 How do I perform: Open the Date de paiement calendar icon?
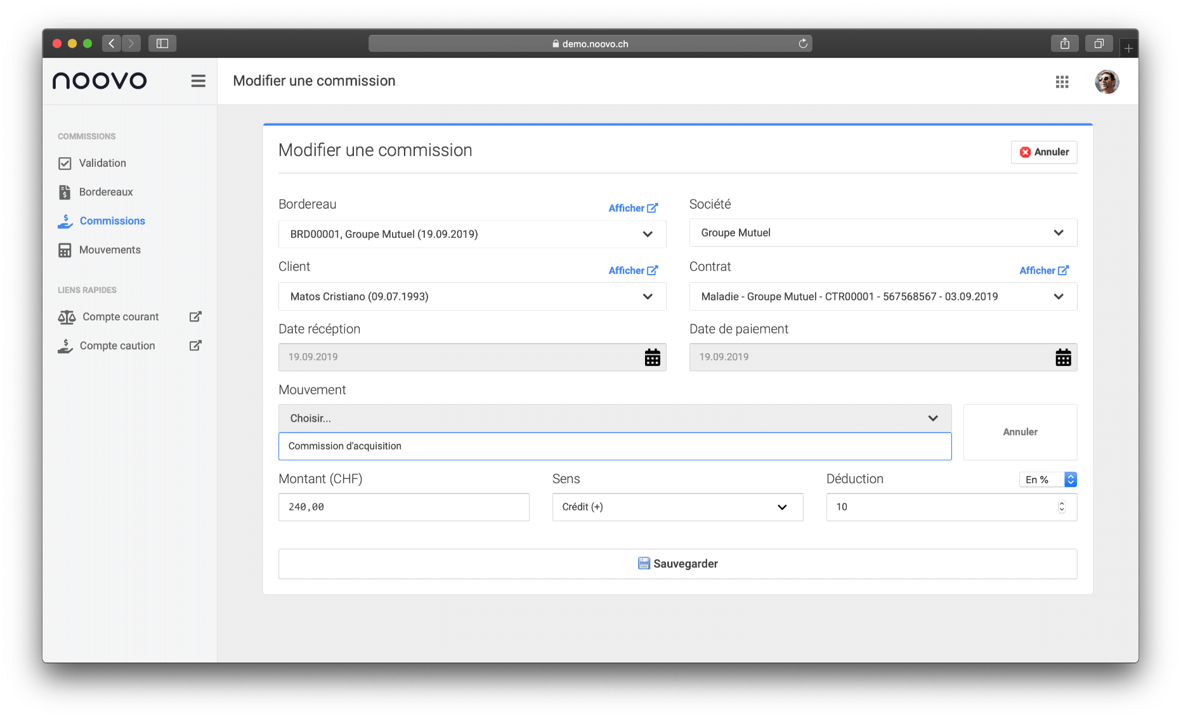pyautogui.click(x=1063, y=358)
